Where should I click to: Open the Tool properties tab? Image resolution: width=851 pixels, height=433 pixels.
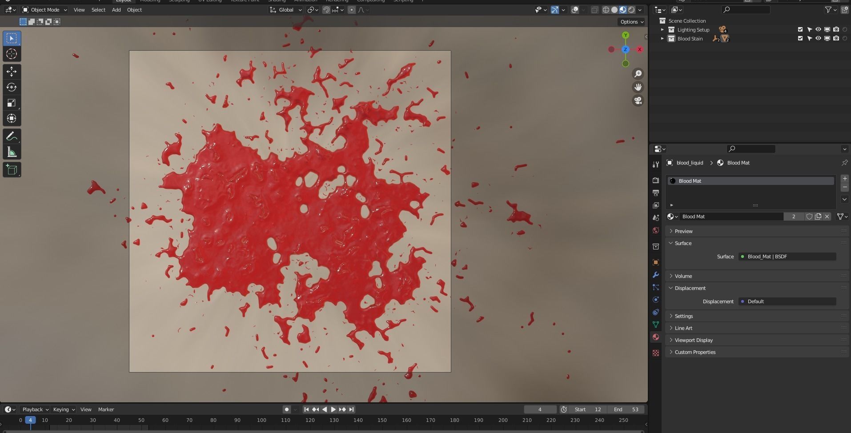[x=655, y=164]
